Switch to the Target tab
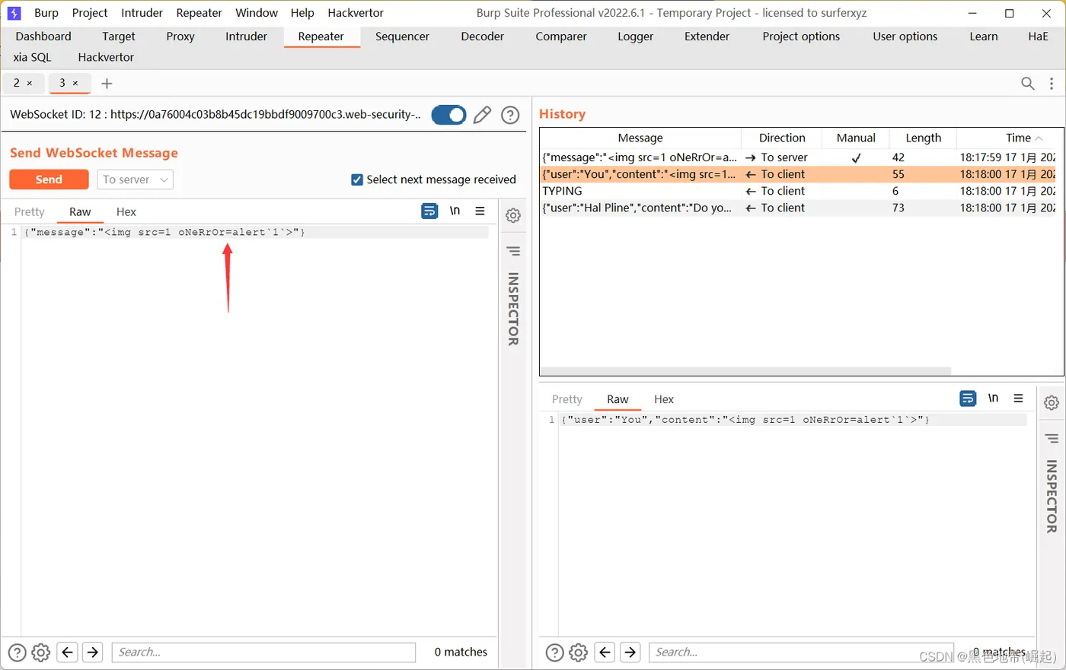 [x=119, y=37]
